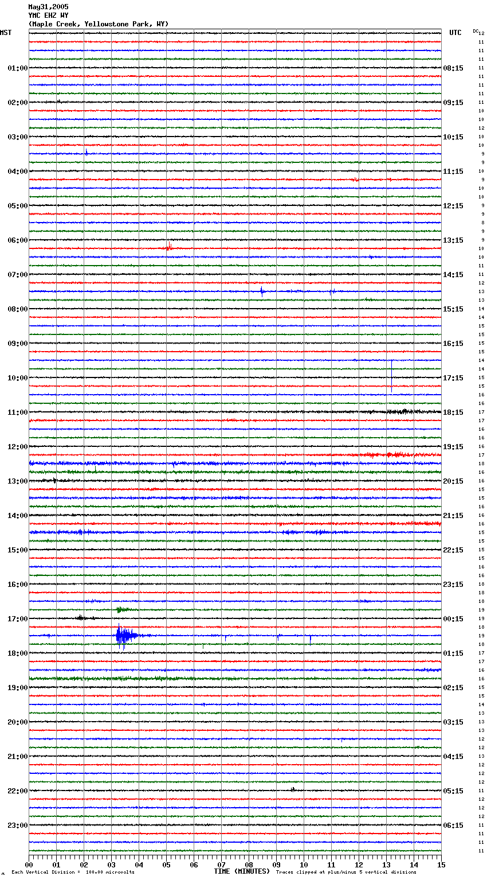The image size is (487, 880).
Task: Click the Traces clipped at plus/minus note
Action: tap(346, 873)
